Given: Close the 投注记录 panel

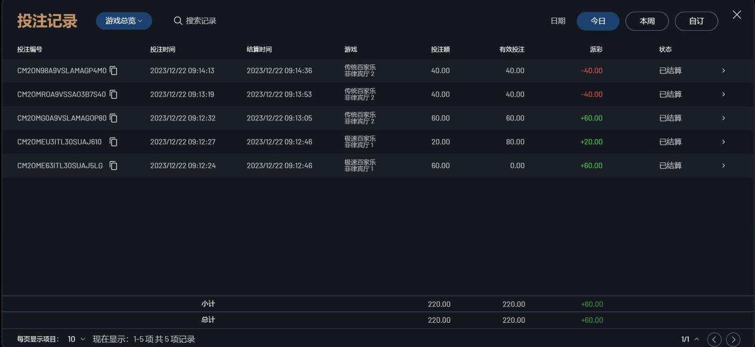Looking at the screenshot, I should pos(737,15).
